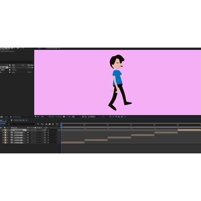Expand the first layer's disclosure triangle
This screenshot has width=201, height=201.
[3, 130]
